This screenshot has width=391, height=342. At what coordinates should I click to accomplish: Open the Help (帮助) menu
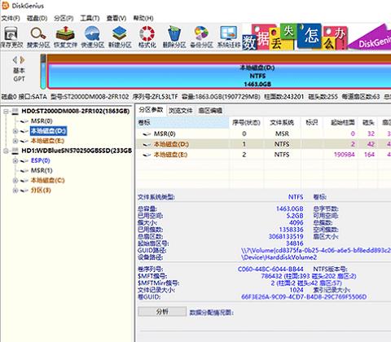click(143, 18)
